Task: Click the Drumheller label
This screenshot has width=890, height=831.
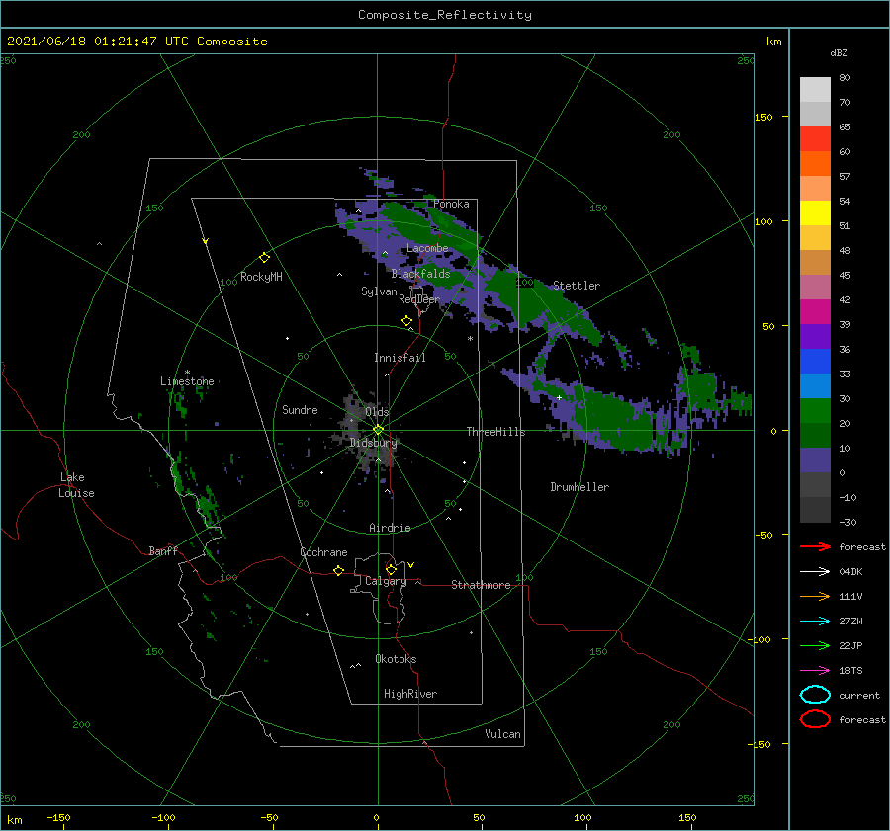Action: [x=579, y=487]
